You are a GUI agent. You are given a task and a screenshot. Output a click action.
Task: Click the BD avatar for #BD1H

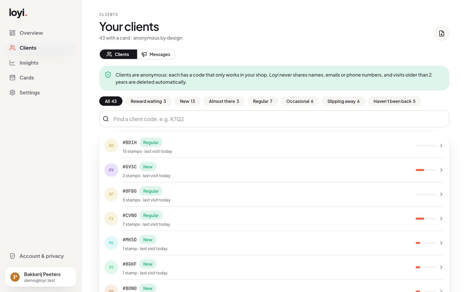tap(111, 146)
